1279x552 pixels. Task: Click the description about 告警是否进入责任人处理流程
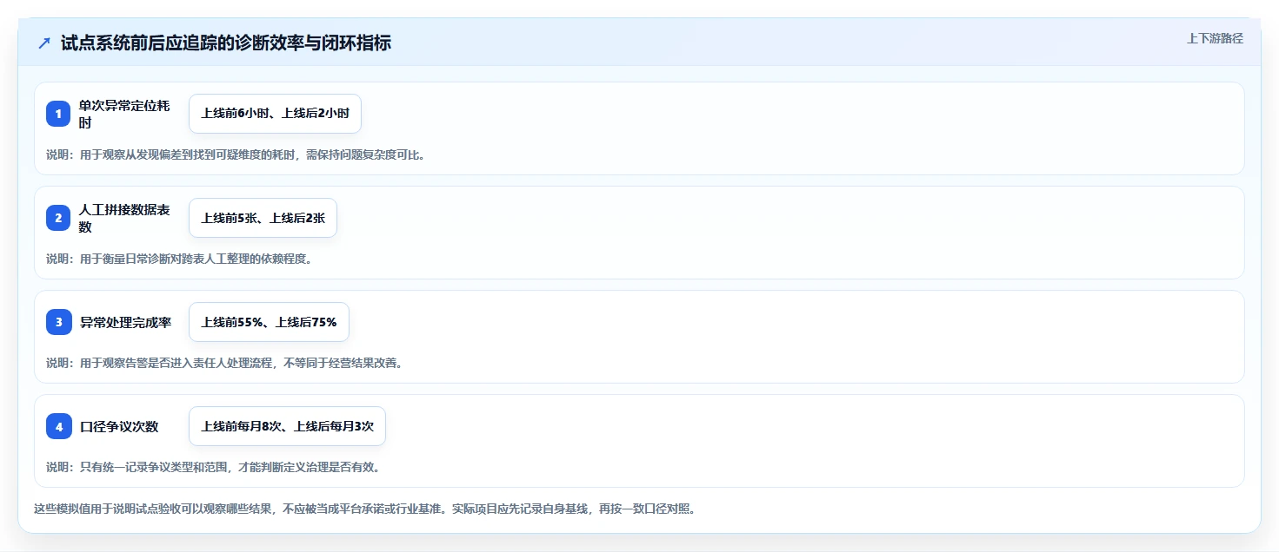pos(224,363)
